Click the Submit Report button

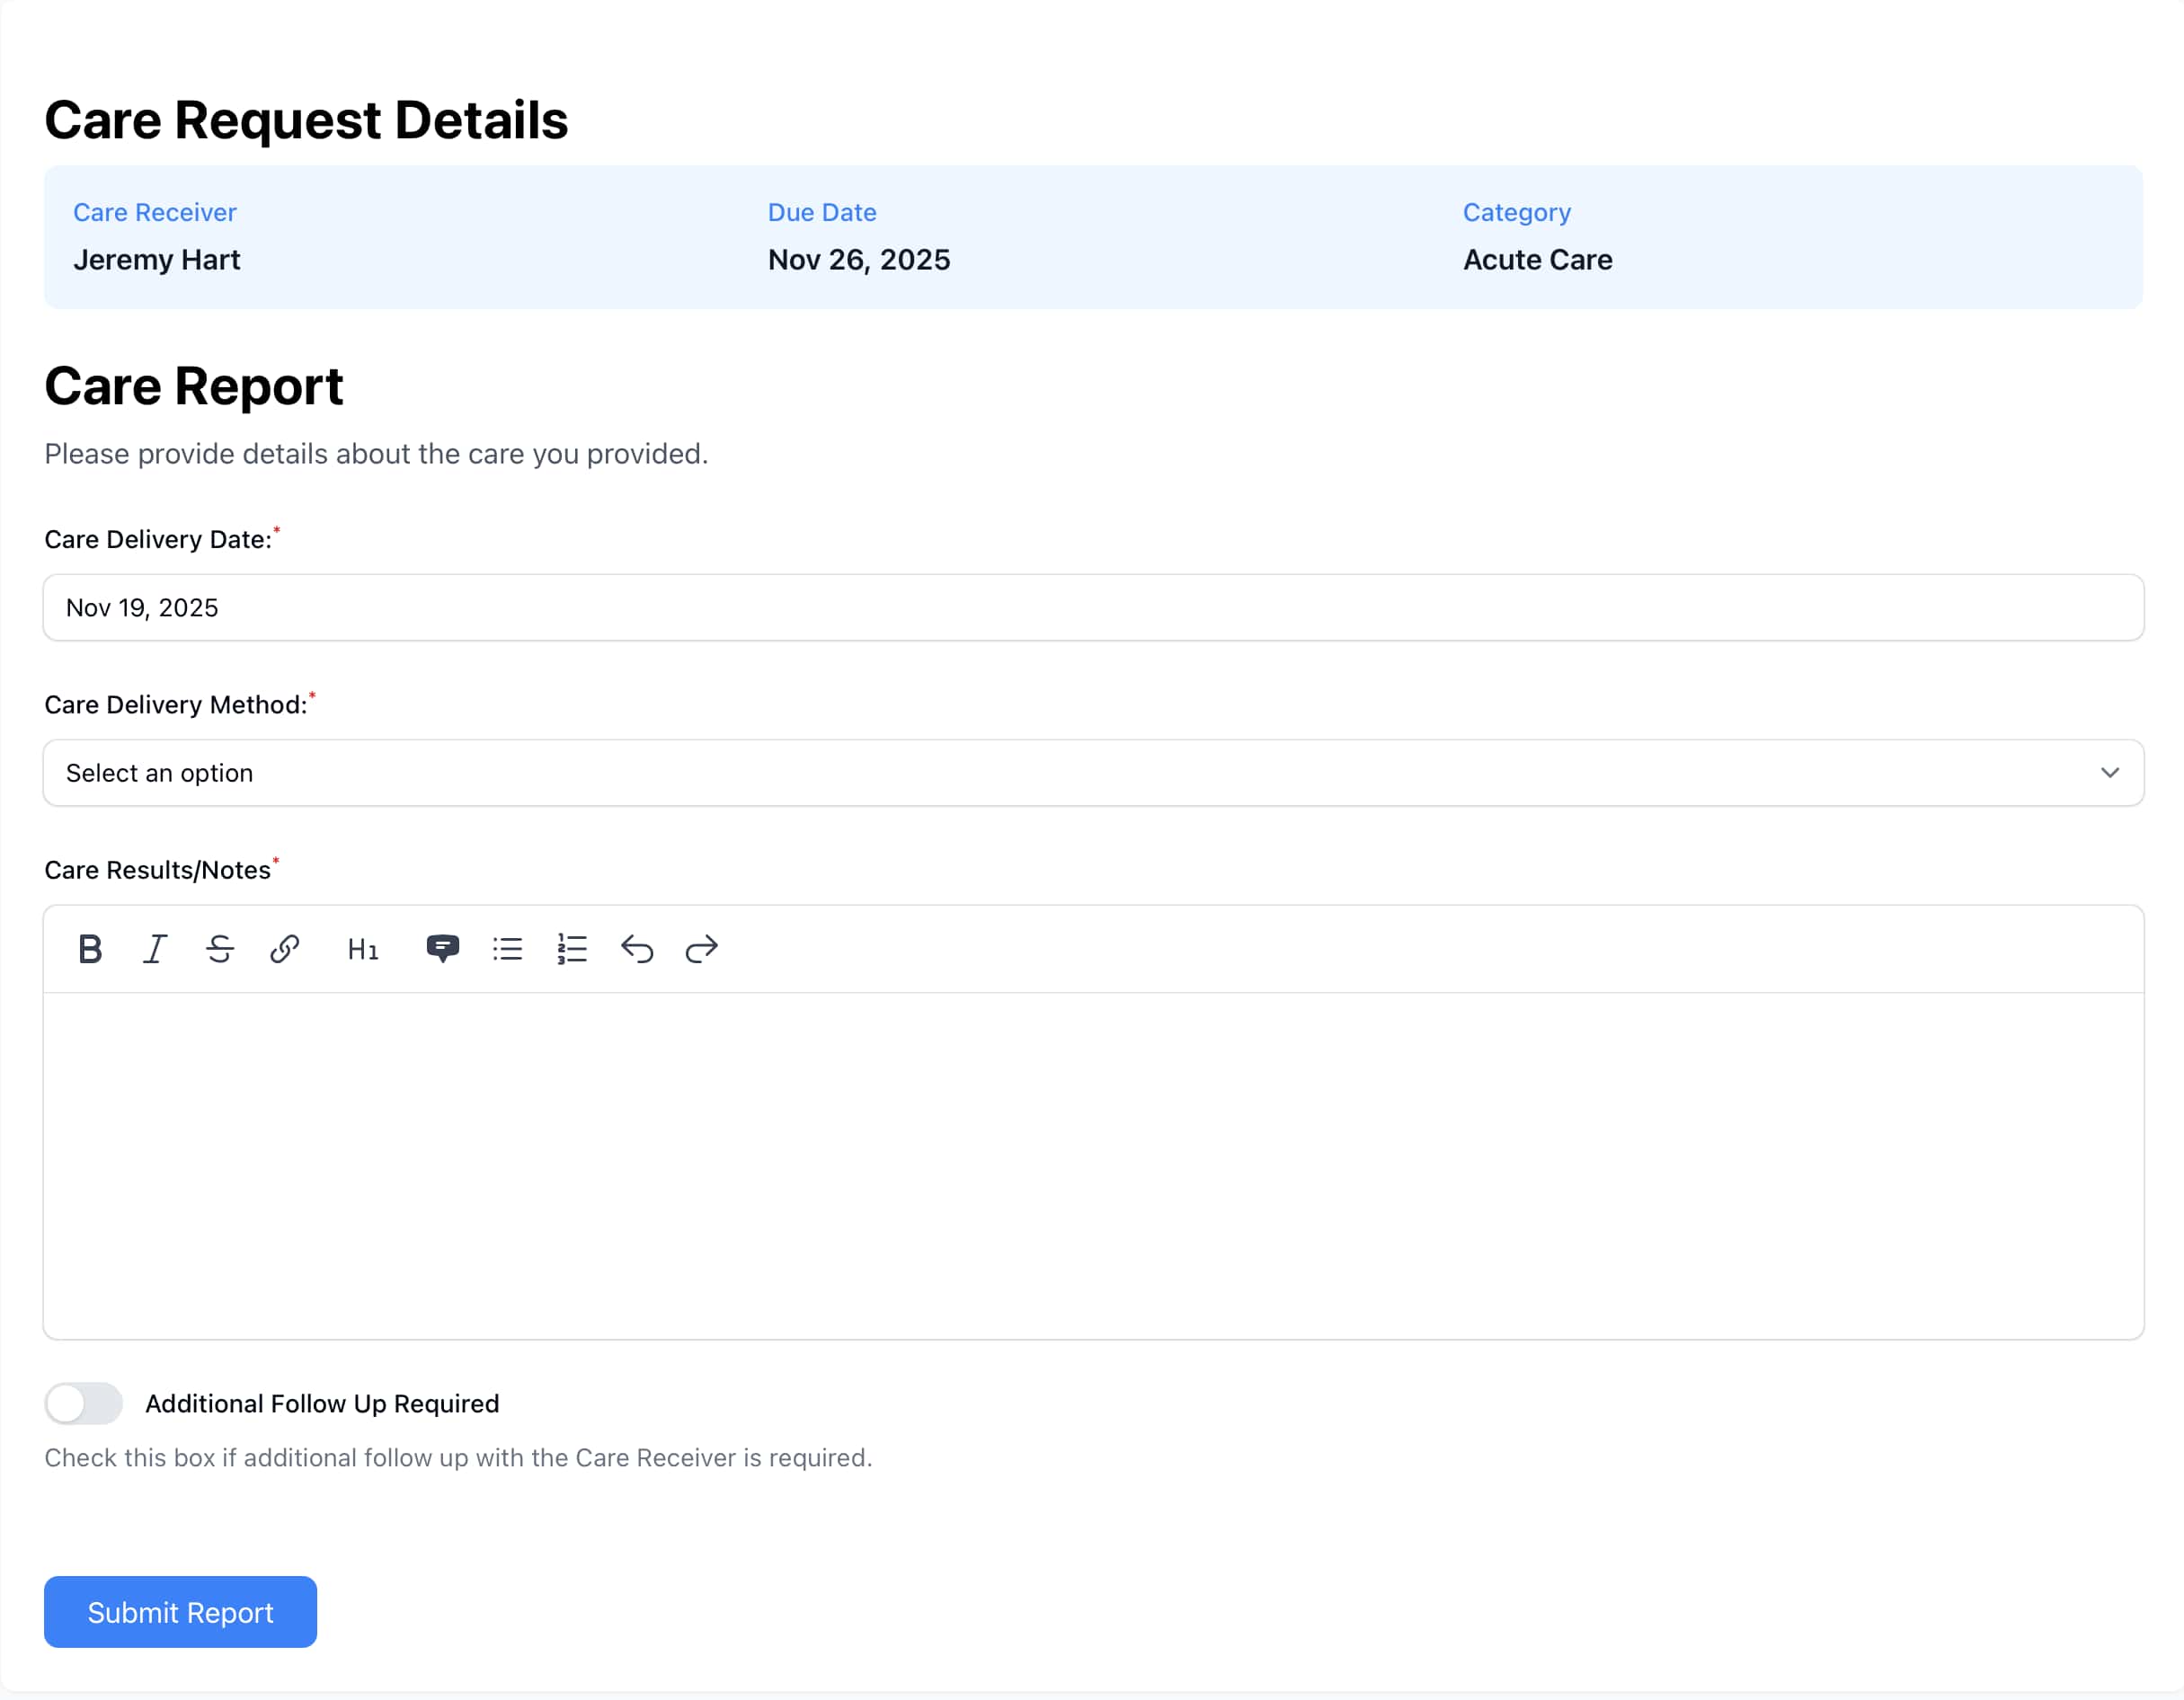pos(180,1611)
